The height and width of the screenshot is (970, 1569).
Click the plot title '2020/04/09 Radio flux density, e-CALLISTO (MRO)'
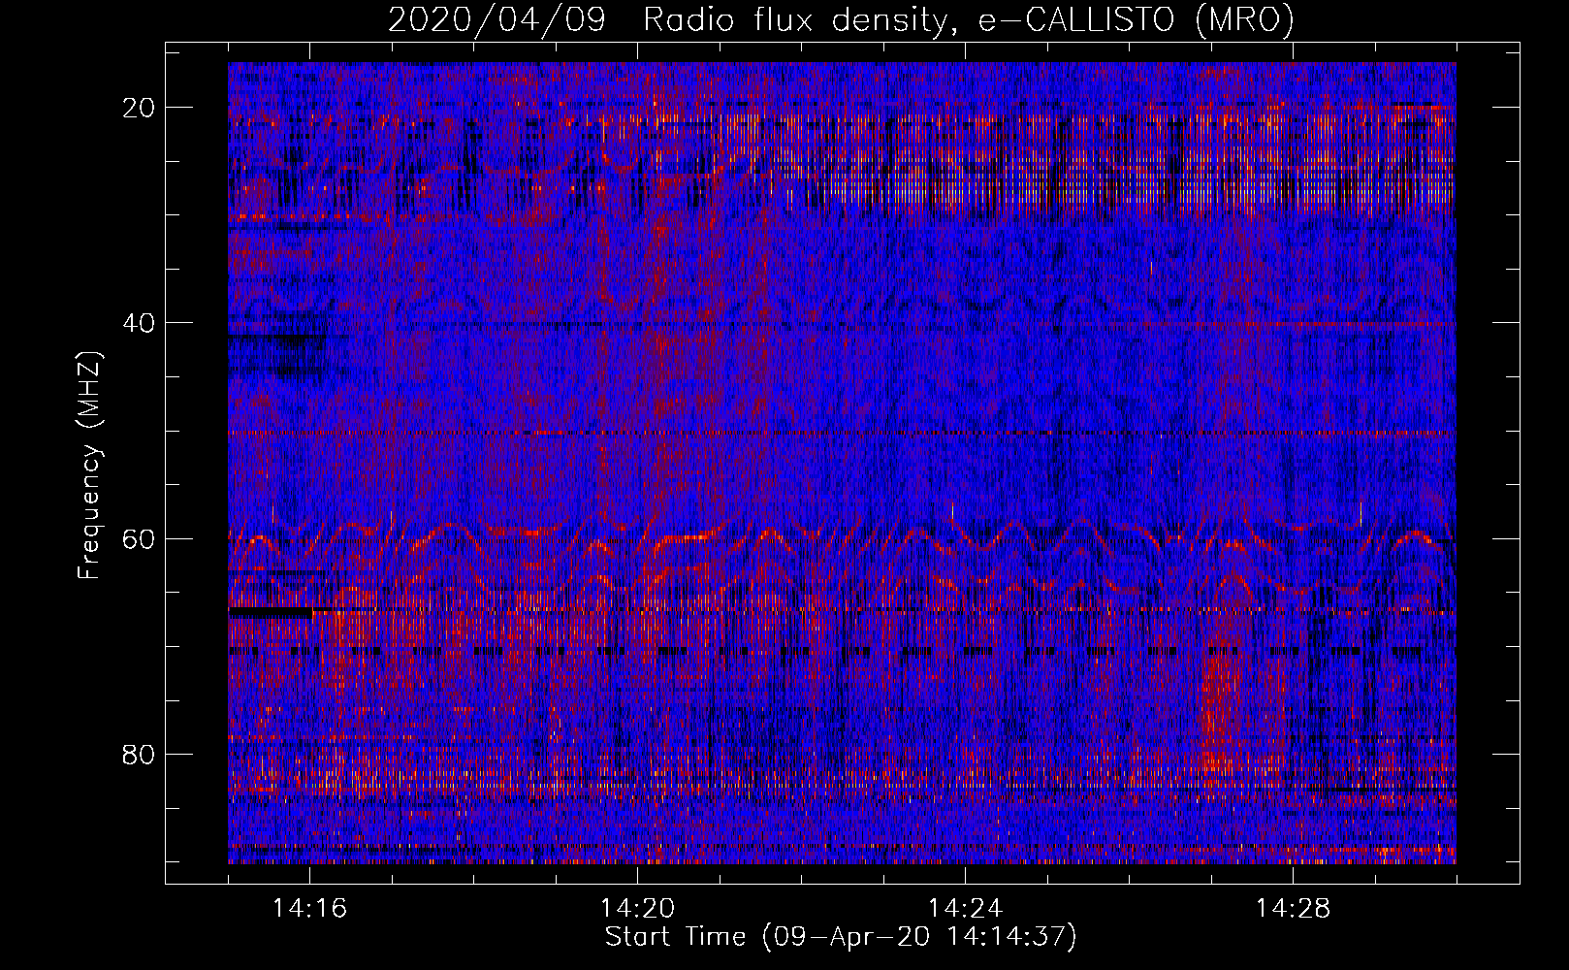point(841,20)
